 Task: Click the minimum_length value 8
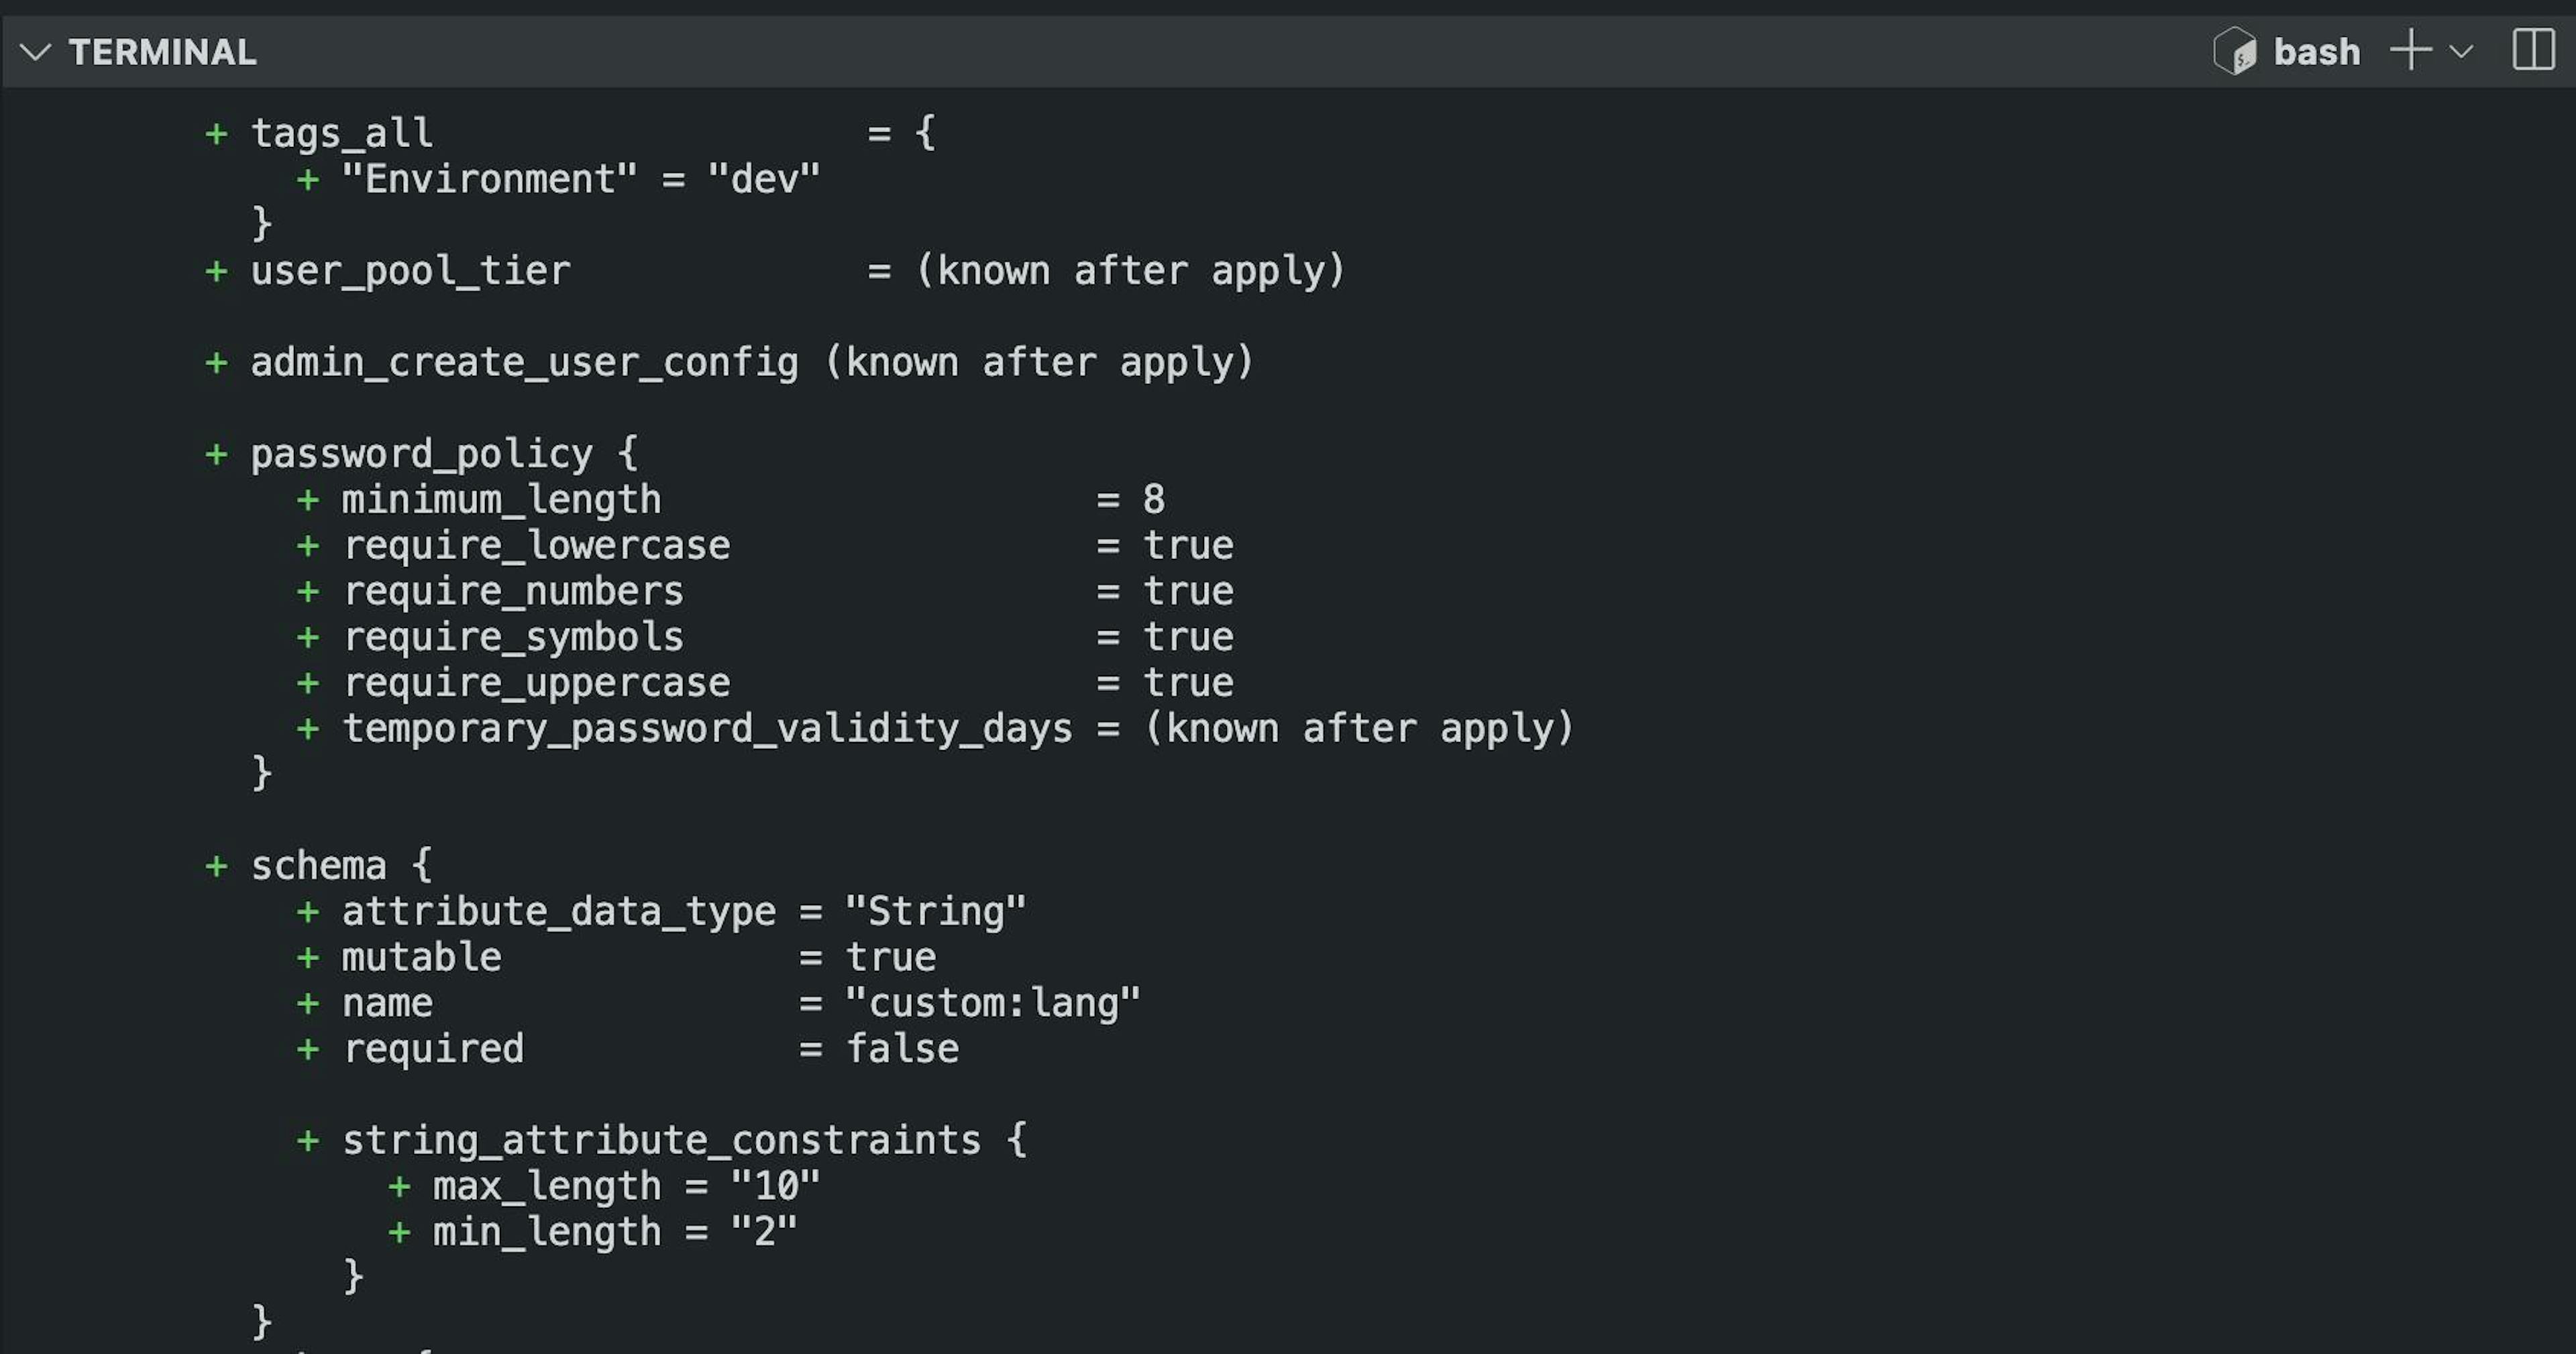pos(1154,499)
